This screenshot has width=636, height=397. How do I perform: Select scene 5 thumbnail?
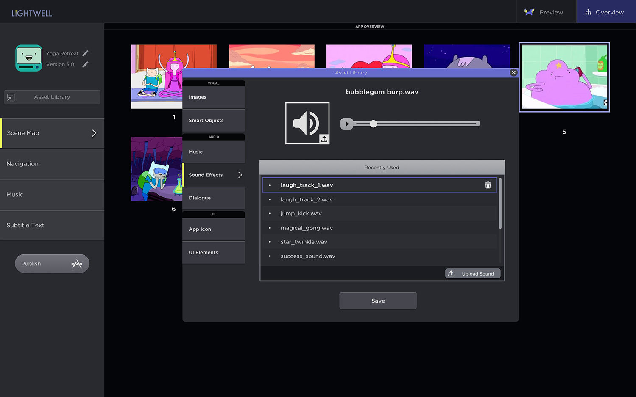tap(564, 77)
